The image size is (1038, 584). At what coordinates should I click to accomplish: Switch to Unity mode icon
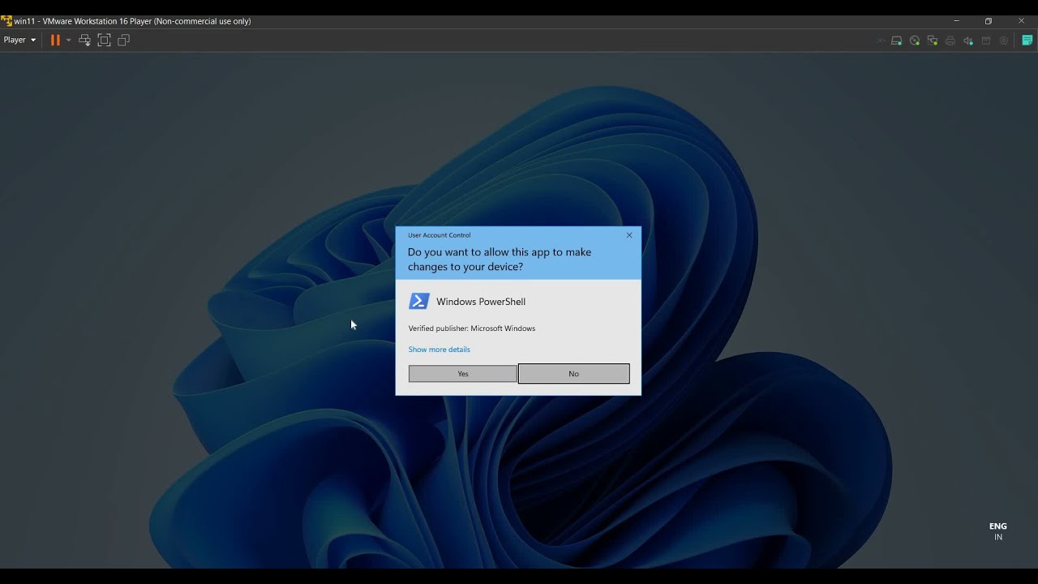click(123, 40)
